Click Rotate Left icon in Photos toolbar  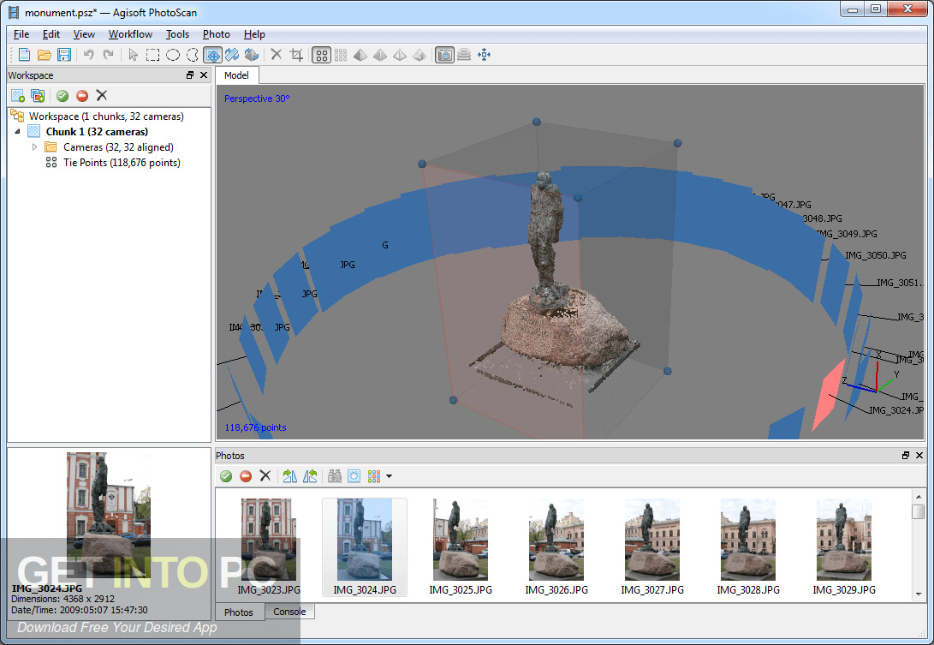[310, 475]
